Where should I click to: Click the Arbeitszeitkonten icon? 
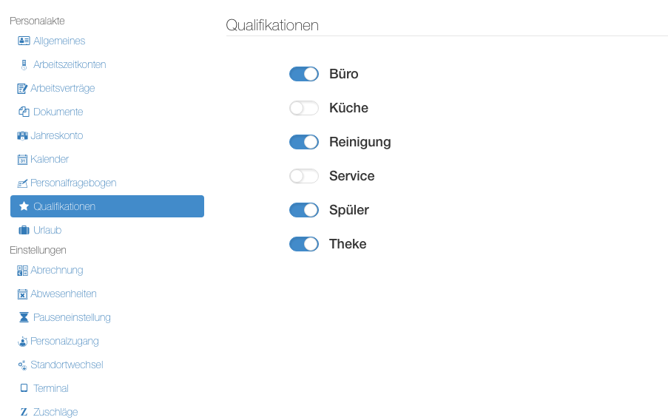click(24, 65)
